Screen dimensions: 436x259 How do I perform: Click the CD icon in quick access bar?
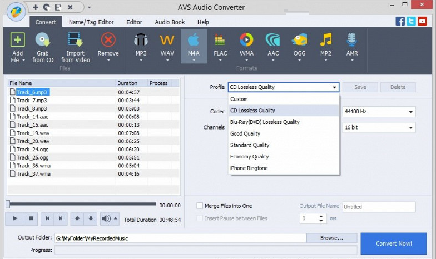[47, 7]
